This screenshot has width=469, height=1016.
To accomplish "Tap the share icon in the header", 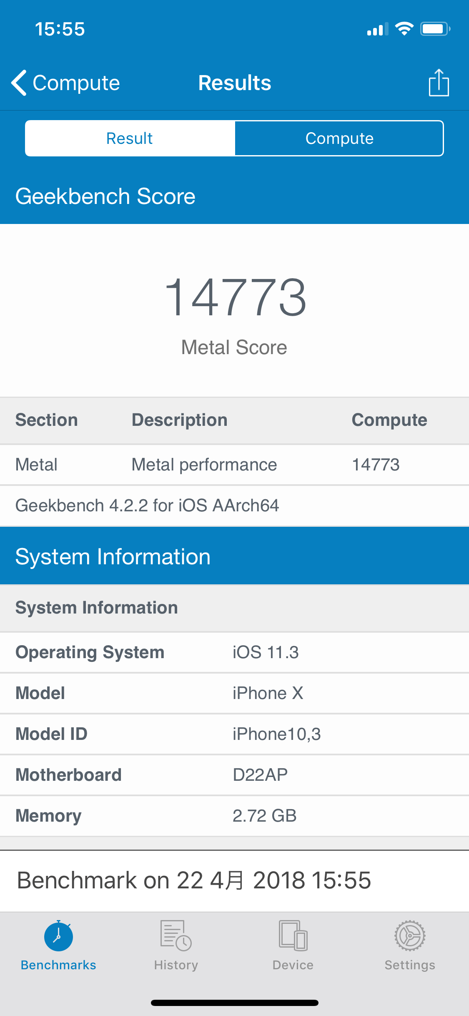I will point(439,83).
